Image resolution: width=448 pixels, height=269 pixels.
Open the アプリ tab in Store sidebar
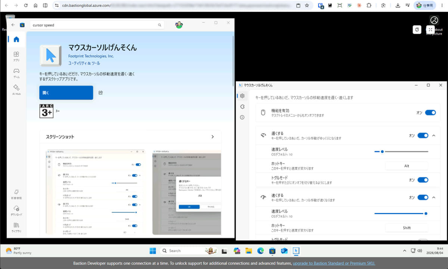tap(16, 56)
